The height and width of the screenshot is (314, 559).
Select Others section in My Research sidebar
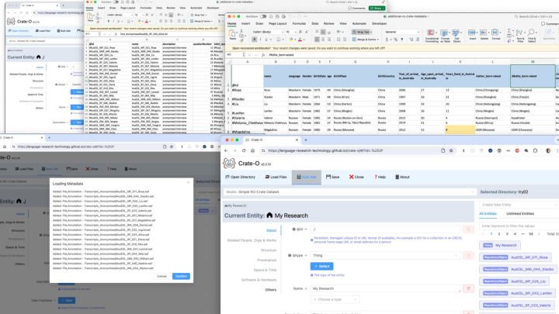tap(271, 290)
